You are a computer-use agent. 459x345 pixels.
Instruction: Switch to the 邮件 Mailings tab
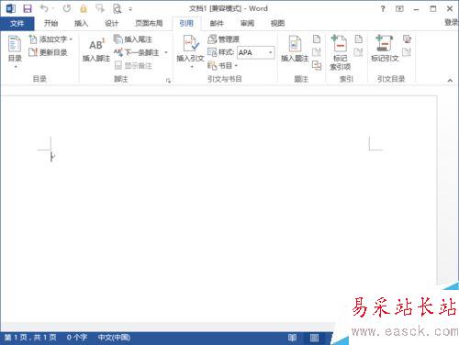pyautogui.click(x=217, y=23)
